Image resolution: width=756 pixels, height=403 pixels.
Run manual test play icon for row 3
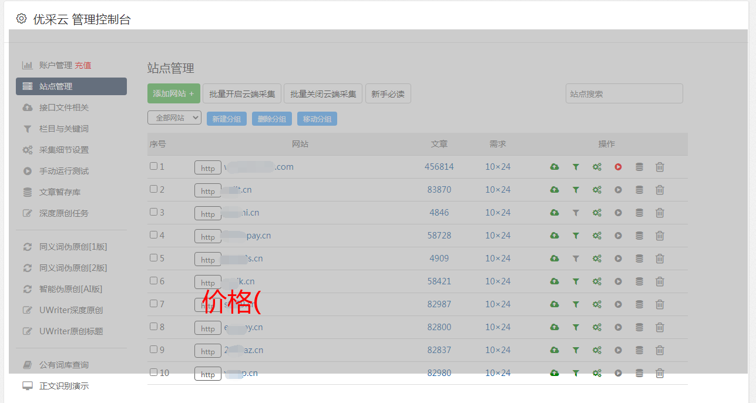click(x=618, y=213)
